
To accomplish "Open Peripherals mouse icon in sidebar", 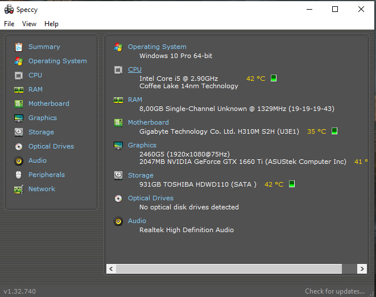I will coord(19,175).
